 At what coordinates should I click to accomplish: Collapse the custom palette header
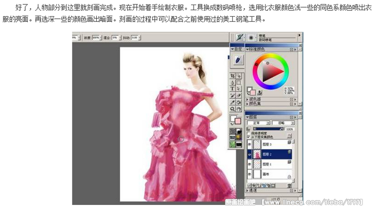click(232, 49)
